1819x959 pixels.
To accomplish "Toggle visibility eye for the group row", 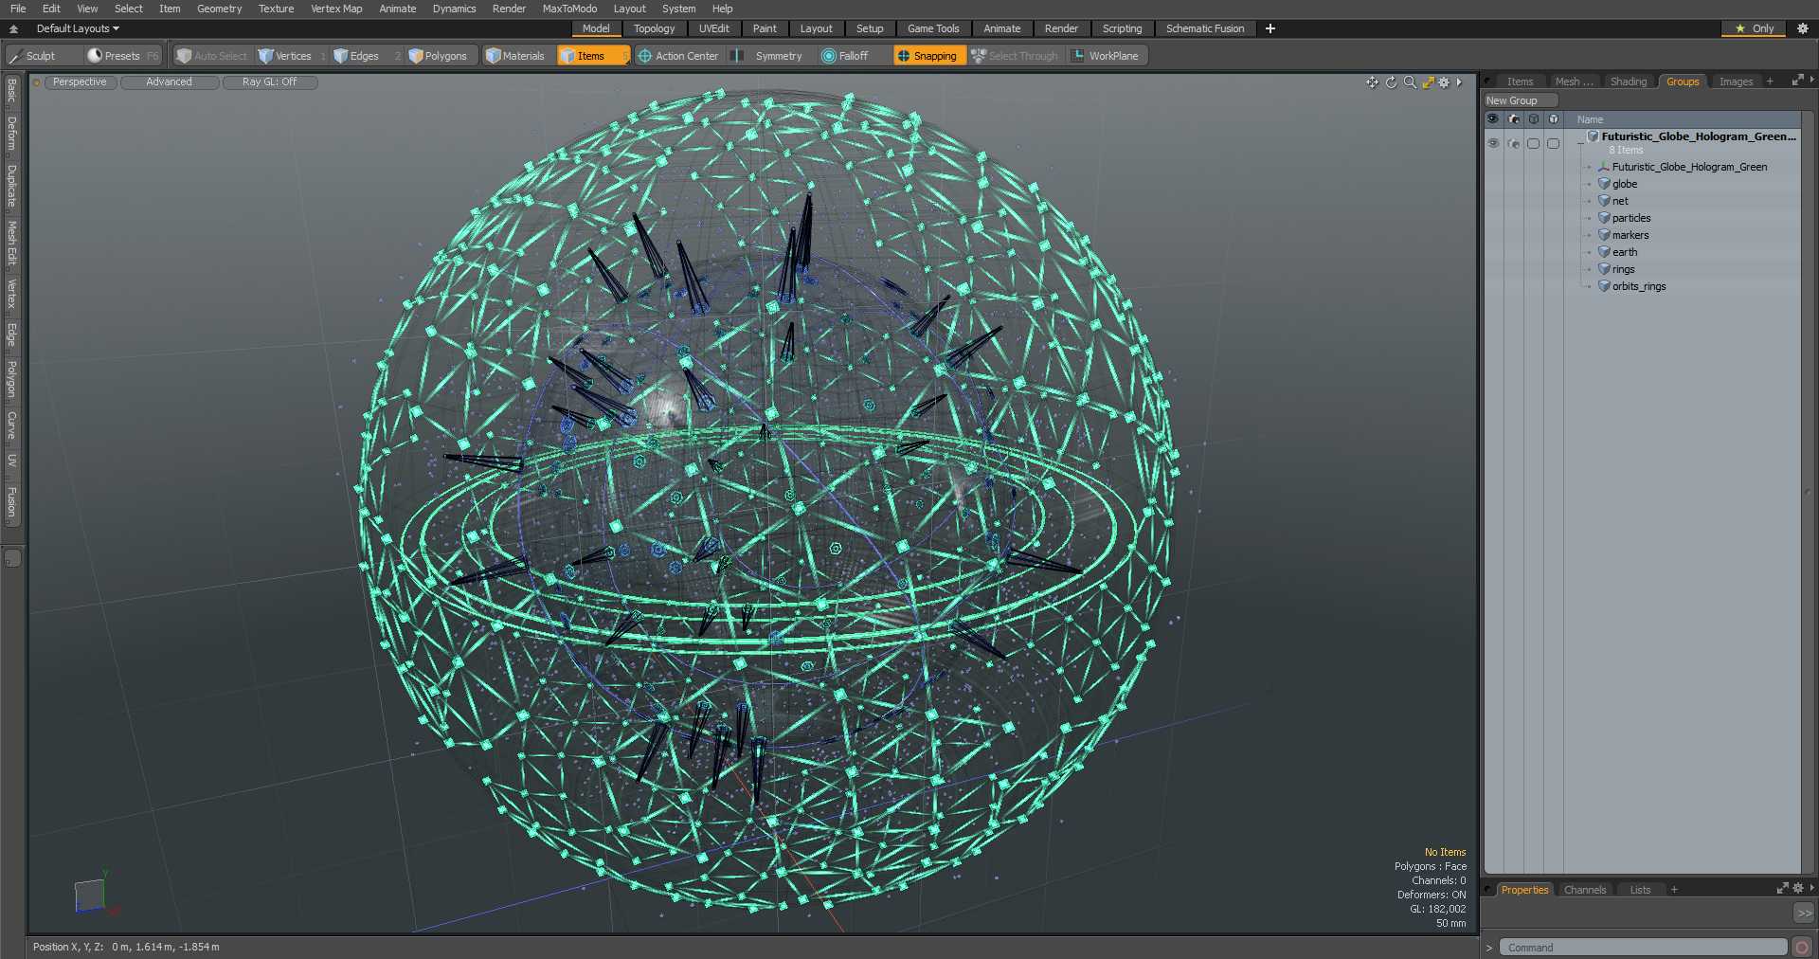I will [x=1493, y=143].
